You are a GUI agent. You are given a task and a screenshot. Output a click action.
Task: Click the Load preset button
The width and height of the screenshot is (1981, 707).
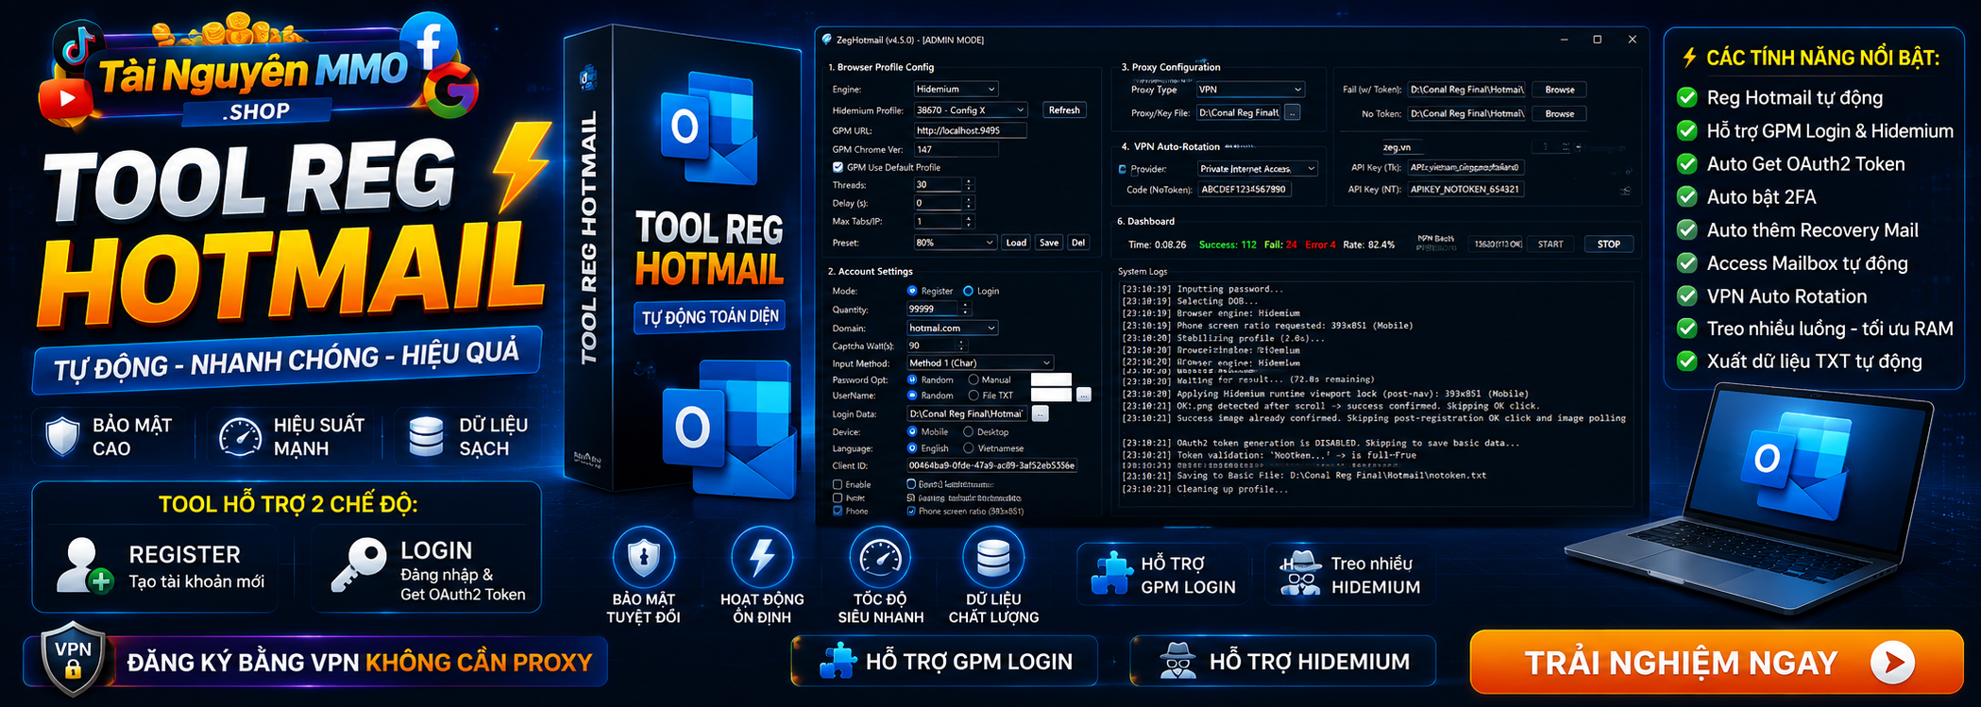coord(1016,243)
